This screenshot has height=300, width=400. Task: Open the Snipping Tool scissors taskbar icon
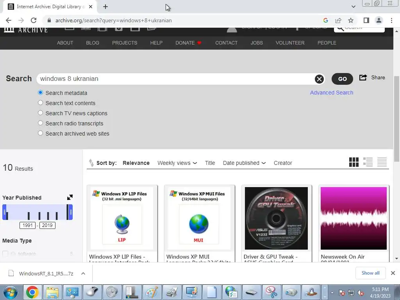[271, 292]
